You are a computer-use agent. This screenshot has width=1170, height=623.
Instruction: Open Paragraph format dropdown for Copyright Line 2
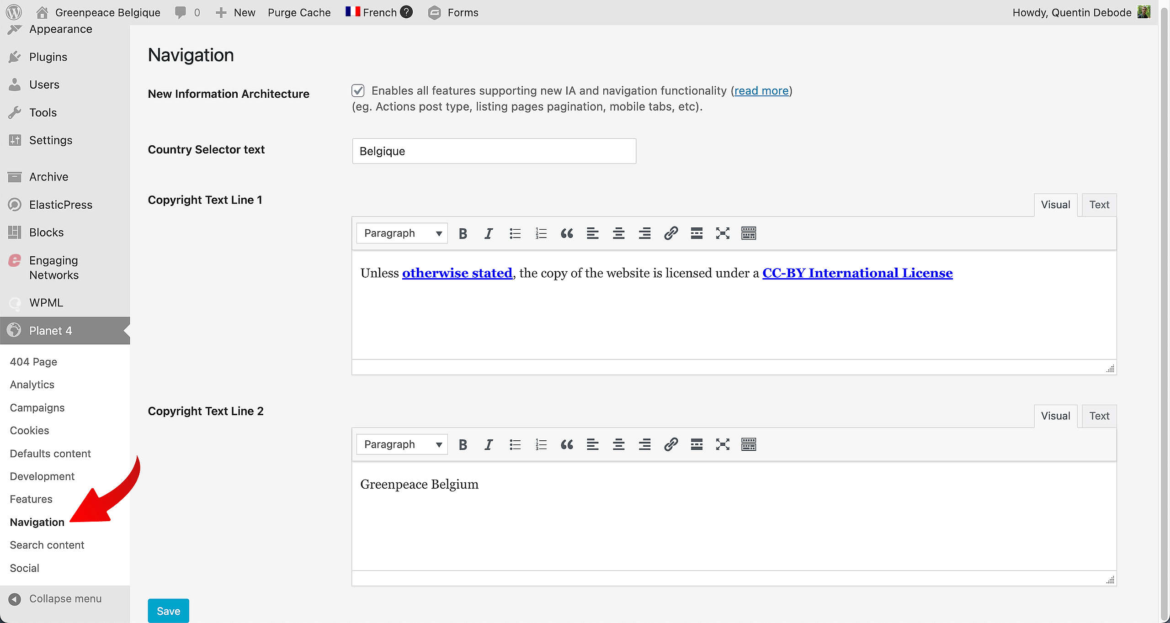tap(402, 444)
